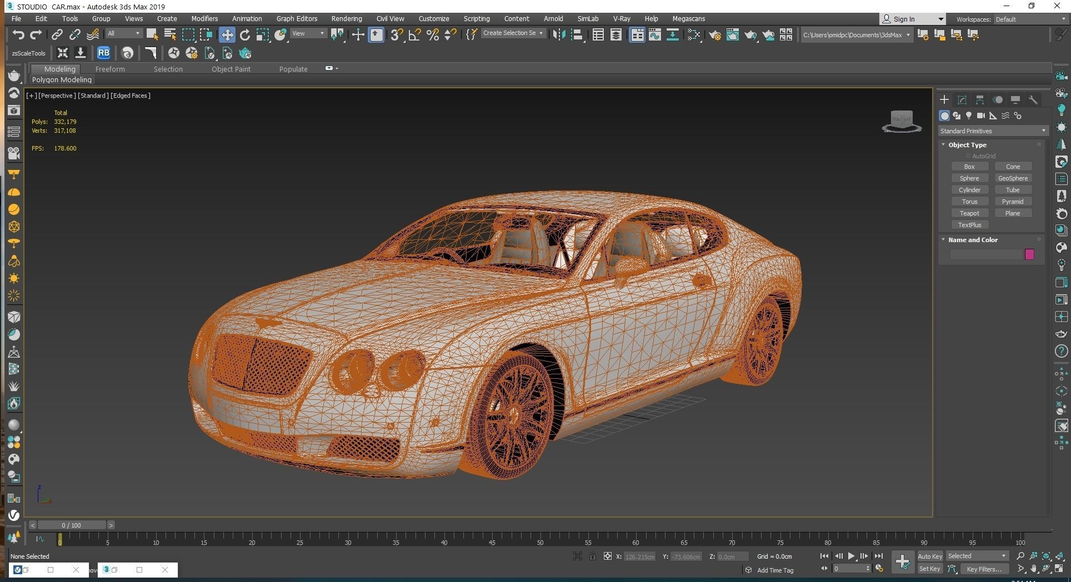Toggle Absolute/Offset transform mode
1071x582 pixels.
click(608, 556)
